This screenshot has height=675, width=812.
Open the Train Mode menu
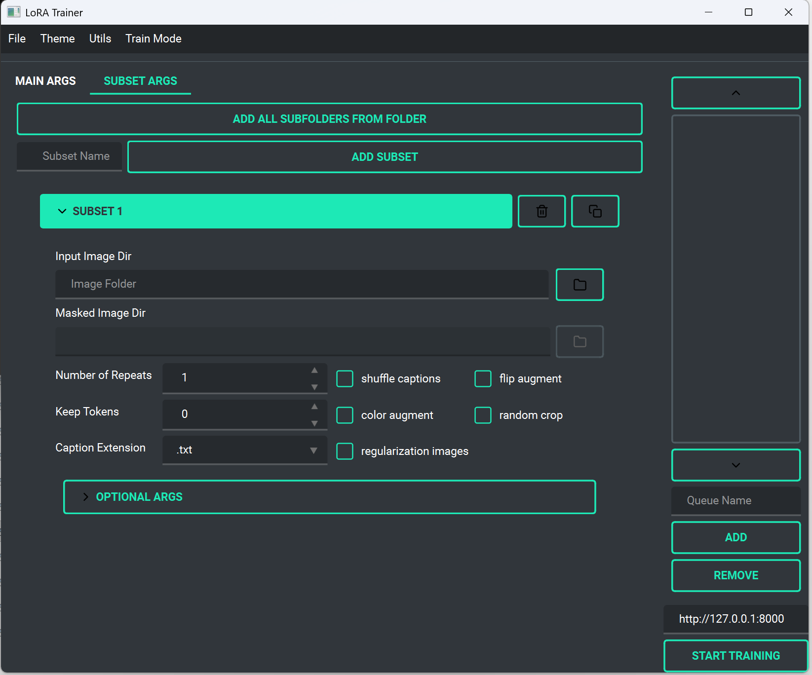[154, 38]
